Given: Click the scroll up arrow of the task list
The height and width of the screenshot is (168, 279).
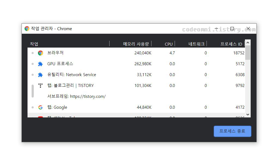Looking at the screenshot, I should pyautogui.click(x=248, y=43).
